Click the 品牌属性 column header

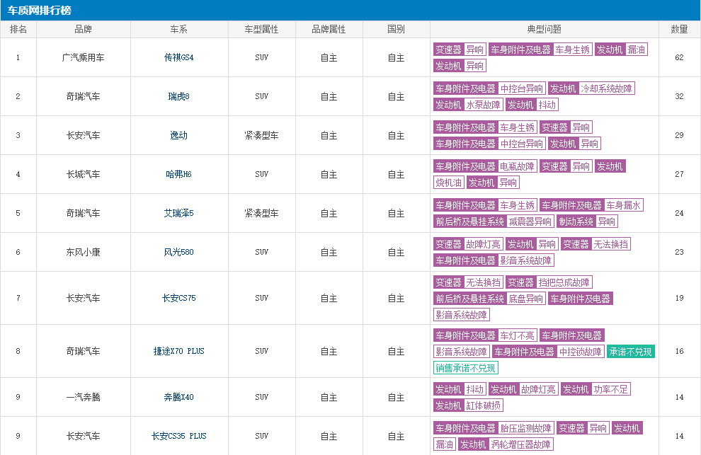tap(329, 29)
